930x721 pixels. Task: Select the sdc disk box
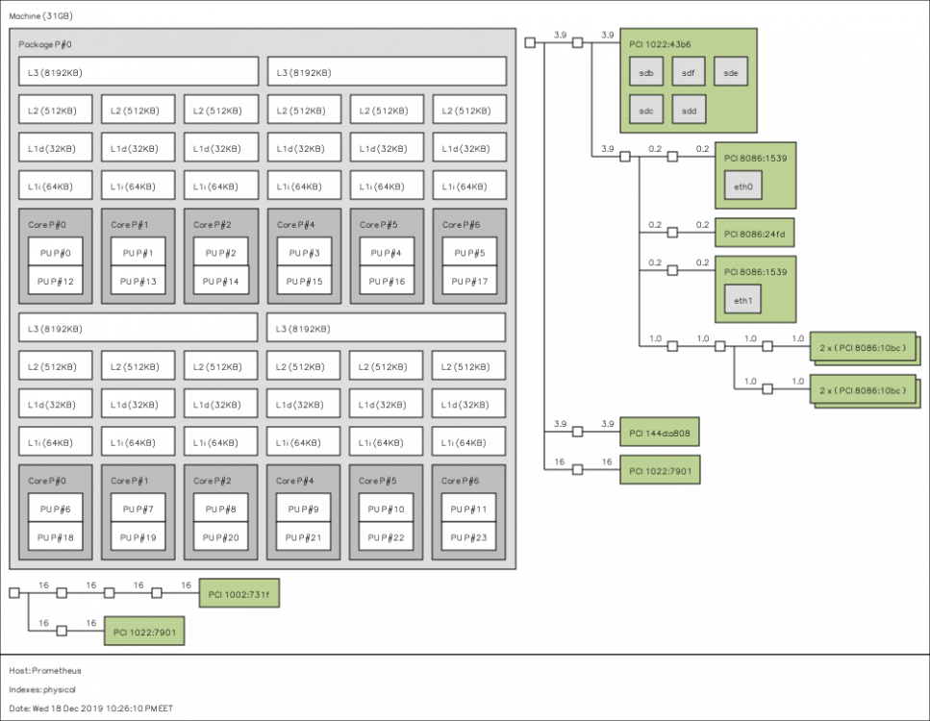[x=646, y=110]
